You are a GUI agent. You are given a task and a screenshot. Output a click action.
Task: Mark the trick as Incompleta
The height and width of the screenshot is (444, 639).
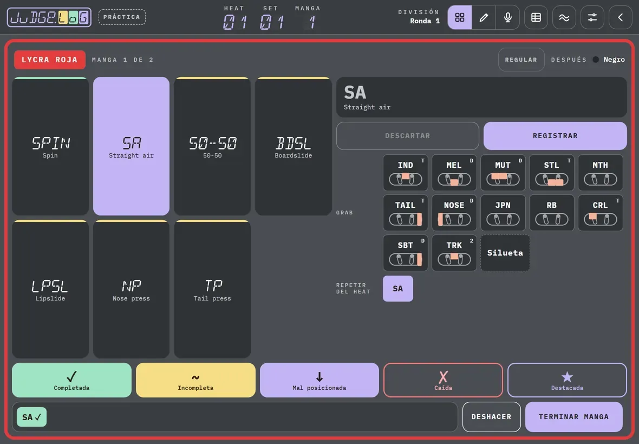(x=195, y=380)
